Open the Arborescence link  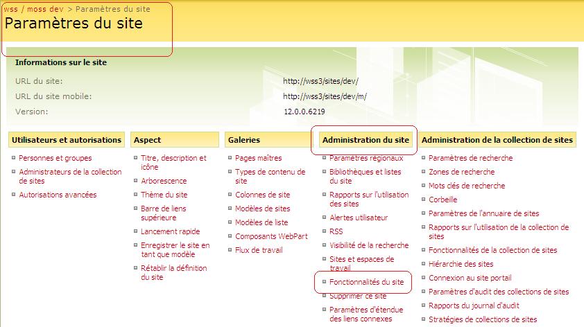point(163,181)
